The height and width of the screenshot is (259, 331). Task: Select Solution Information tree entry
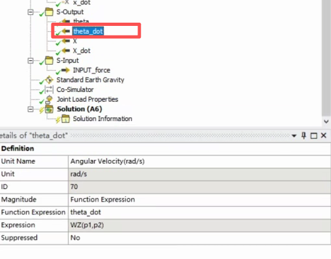point(103,118)
